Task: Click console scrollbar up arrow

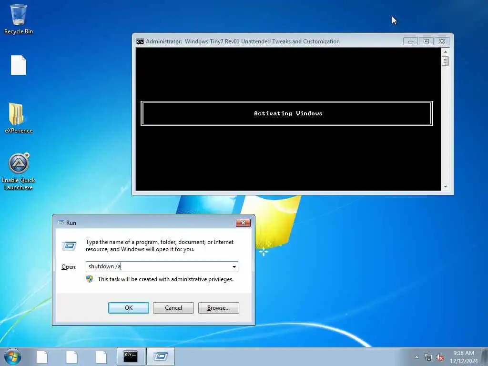Action: coord(446,51)
